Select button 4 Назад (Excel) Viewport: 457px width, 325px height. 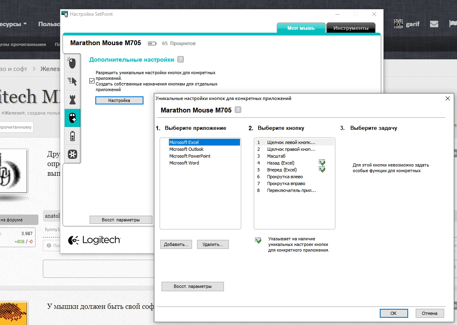[x=295, y=163]
